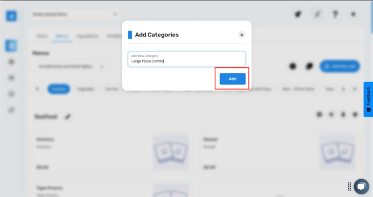Select the highlighted blue sidebar icon
Viewport: 373px width, 197px height.
[11, 46]
